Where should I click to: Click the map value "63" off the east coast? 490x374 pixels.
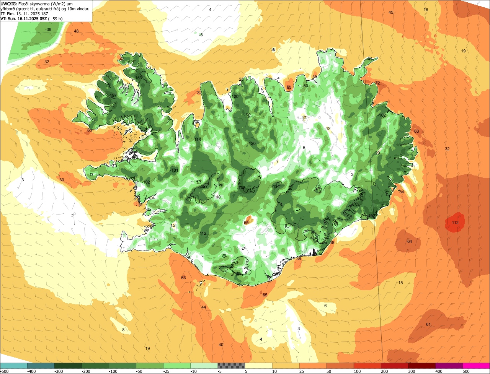point(416,131)
